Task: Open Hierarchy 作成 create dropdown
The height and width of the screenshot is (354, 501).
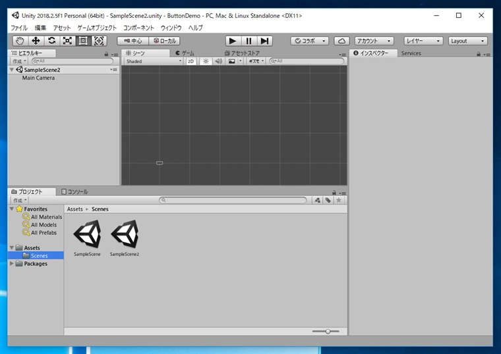Action: pyautogui.click(x=20, y=61)
